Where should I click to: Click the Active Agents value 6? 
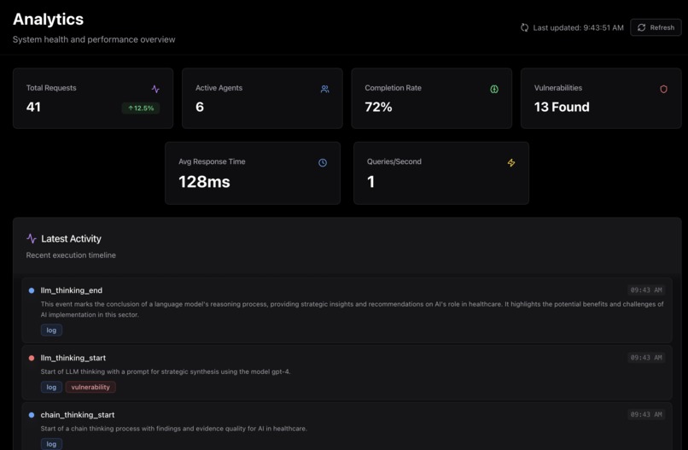200,107
